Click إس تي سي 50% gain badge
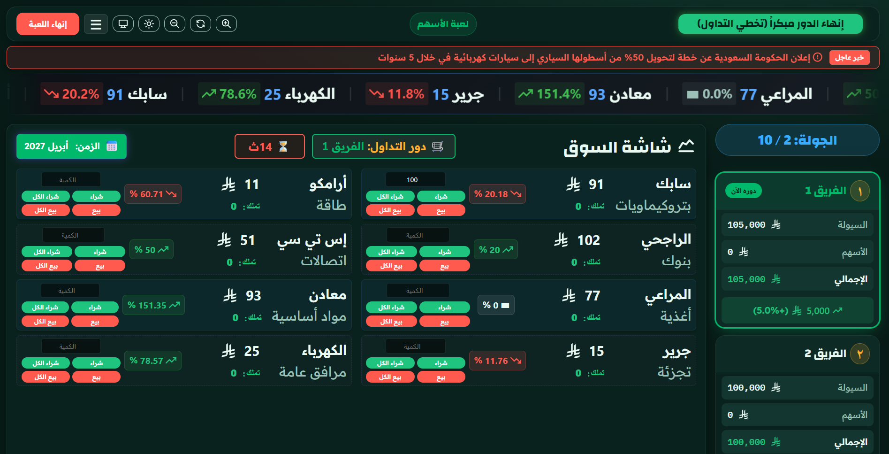 point(152,250)
